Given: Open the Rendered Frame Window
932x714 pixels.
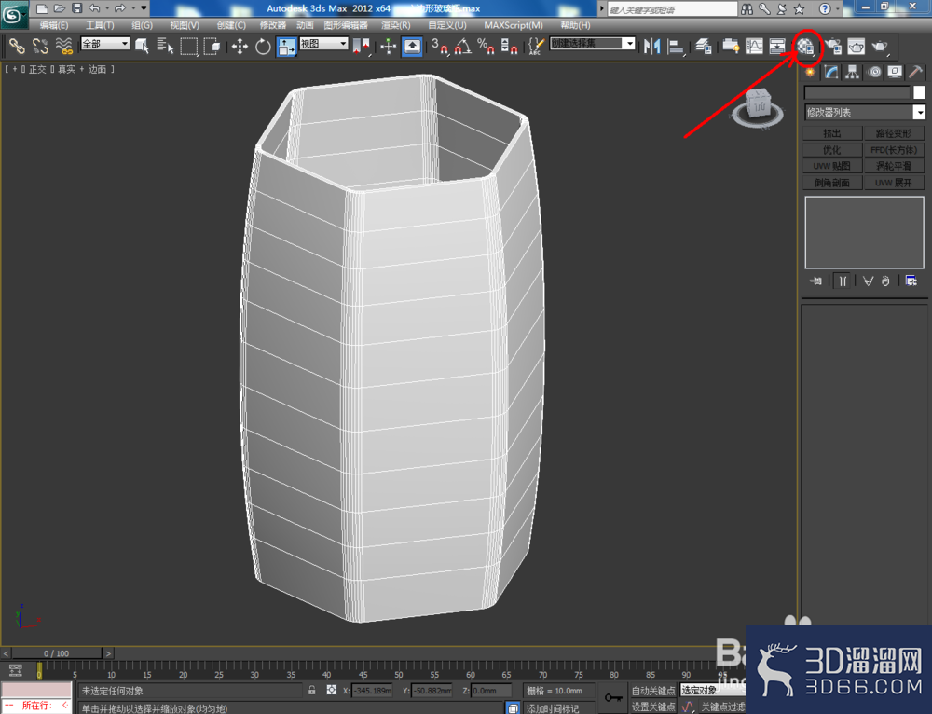Looking at the screenshot, I should pyautogui.click(x=857, y=46).
